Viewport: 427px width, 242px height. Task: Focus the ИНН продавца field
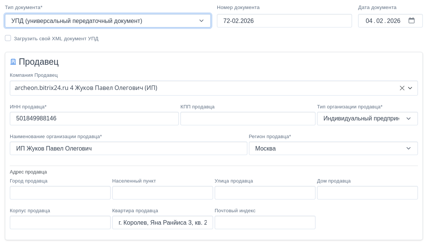coord(94,119)
